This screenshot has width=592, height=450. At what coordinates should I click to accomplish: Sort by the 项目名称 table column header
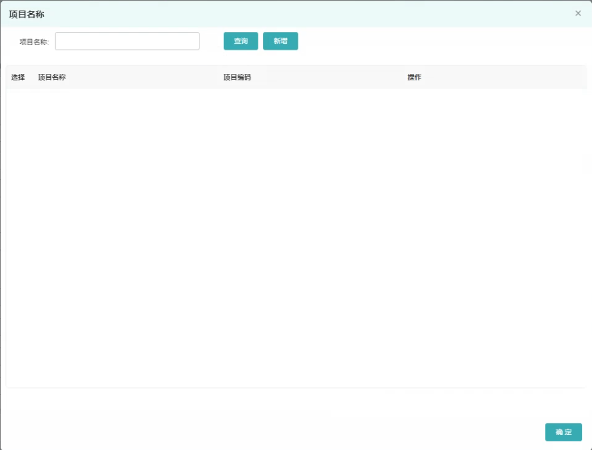click(x=52, y=77)
